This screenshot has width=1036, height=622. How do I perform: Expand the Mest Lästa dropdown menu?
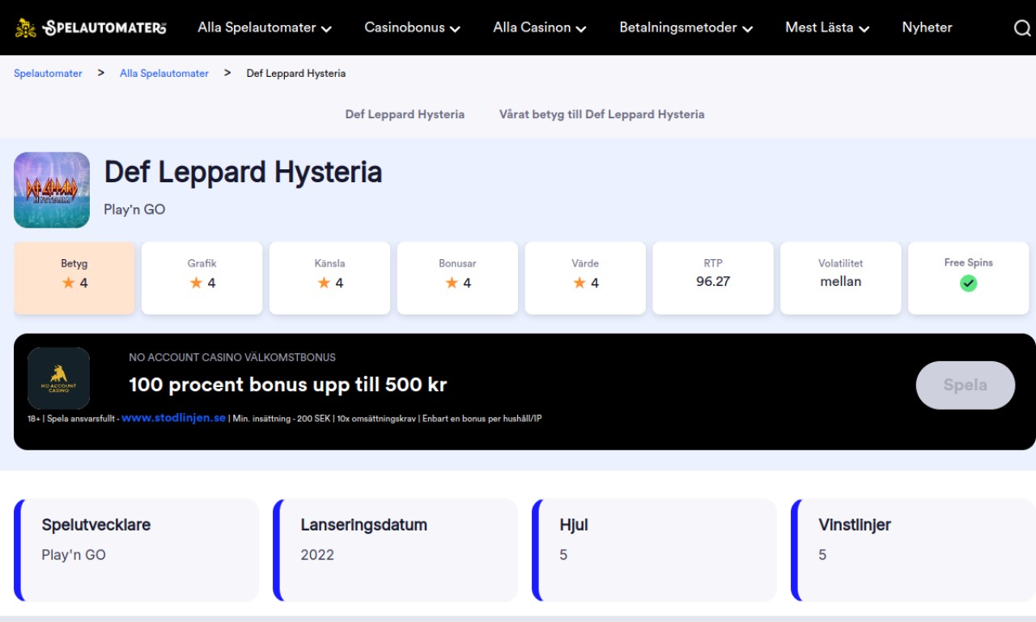827,28
